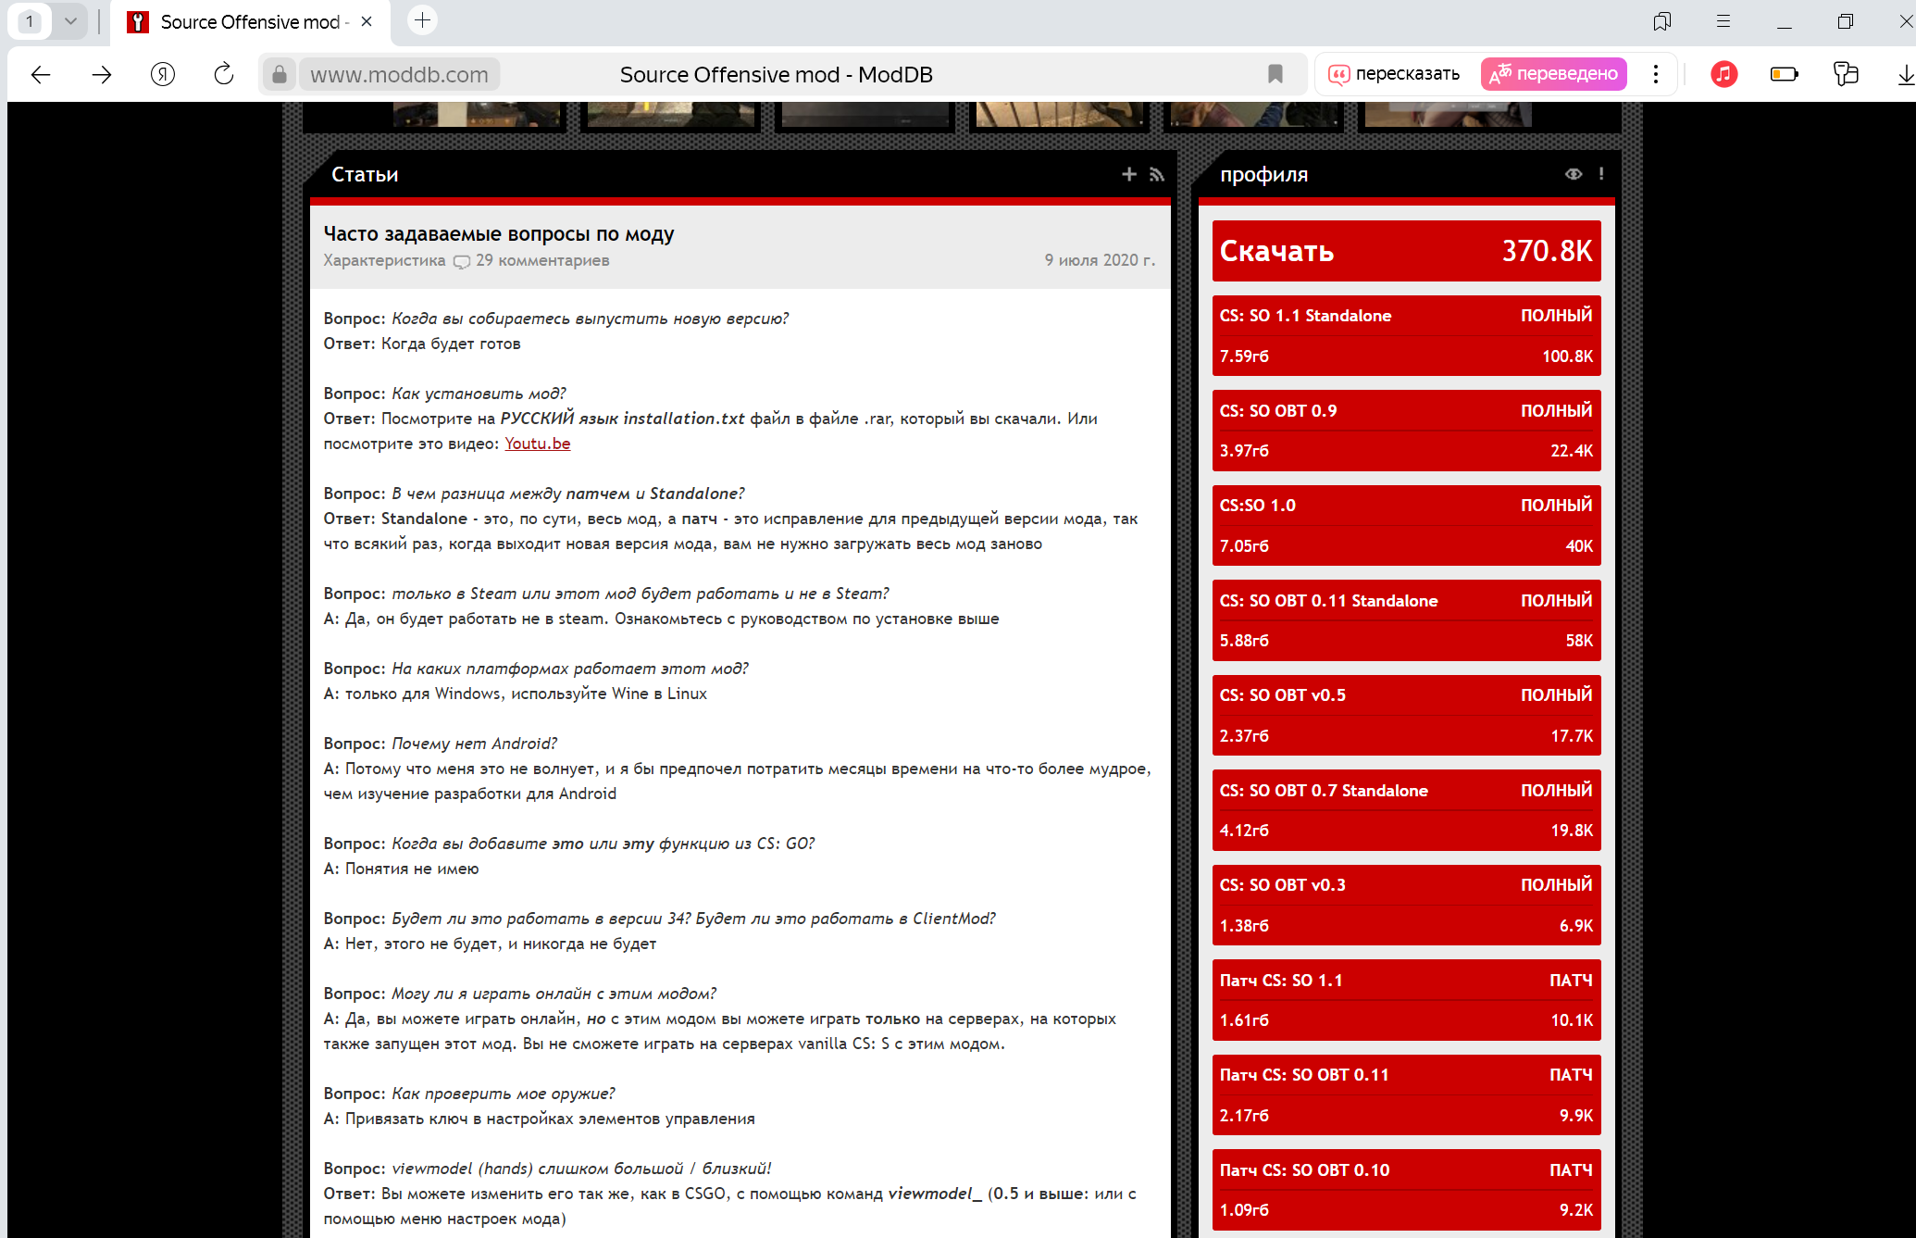Image resolution: width=1916 pixels, height=1238 pixels.
Task: Click question 'На каких платформах работает этот мод?'
Action: tap(570, 669)
